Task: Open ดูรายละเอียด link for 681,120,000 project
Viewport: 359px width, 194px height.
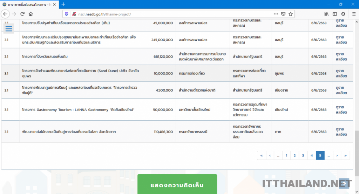Action: [x=341, y=56]
